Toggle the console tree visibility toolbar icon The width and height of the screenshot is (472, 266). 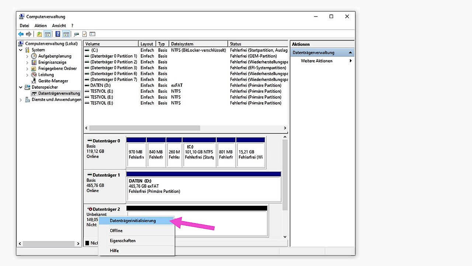click(48, 34)
